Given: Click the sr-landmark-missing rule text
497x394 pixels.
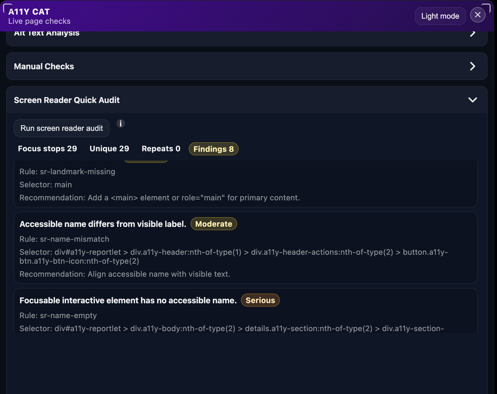Looking at the screenshot, I should tap(67, 172).
